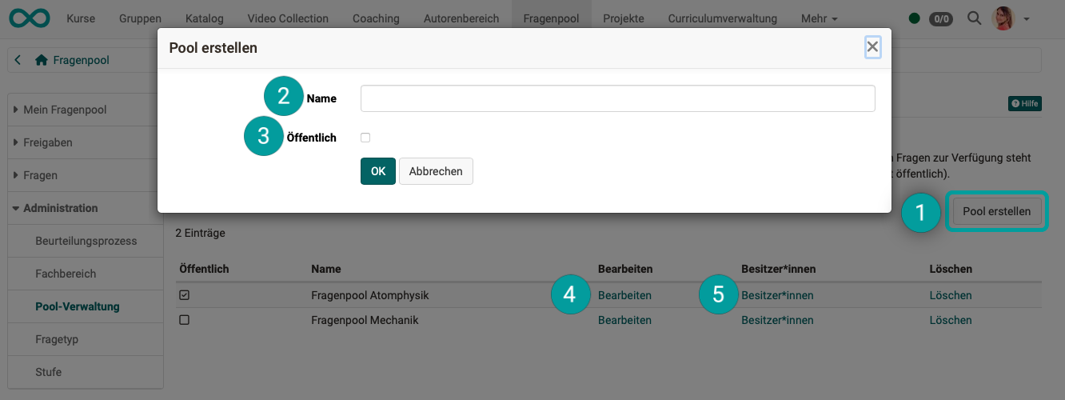
Task: Open the Projekte menu item
Action: 624,18
